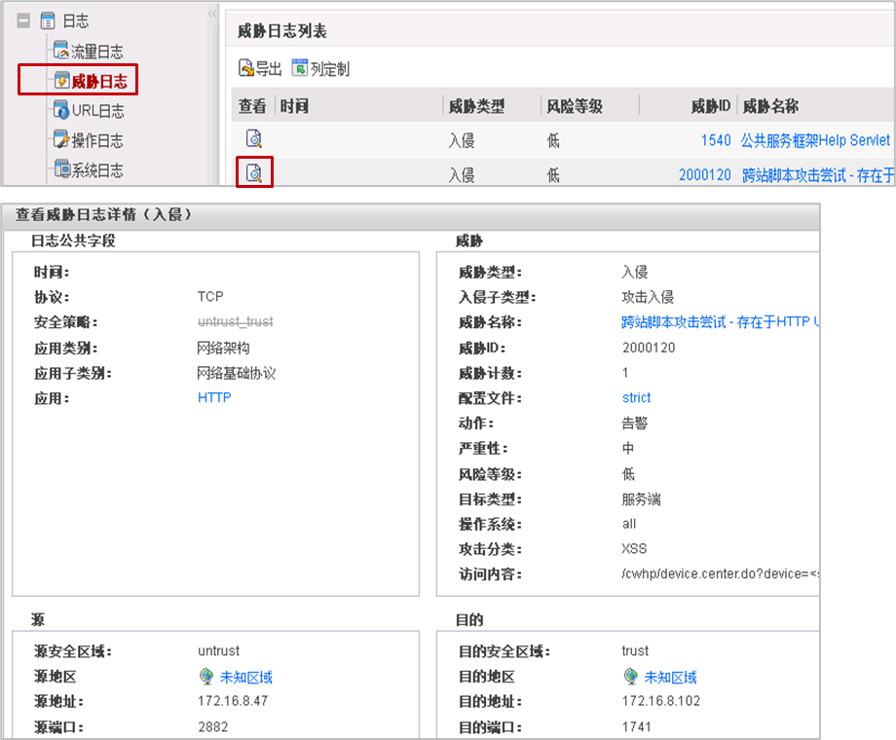Sort by the Threat Type (威胁类型) column
The image size is (896, 740).
point(476,106)
